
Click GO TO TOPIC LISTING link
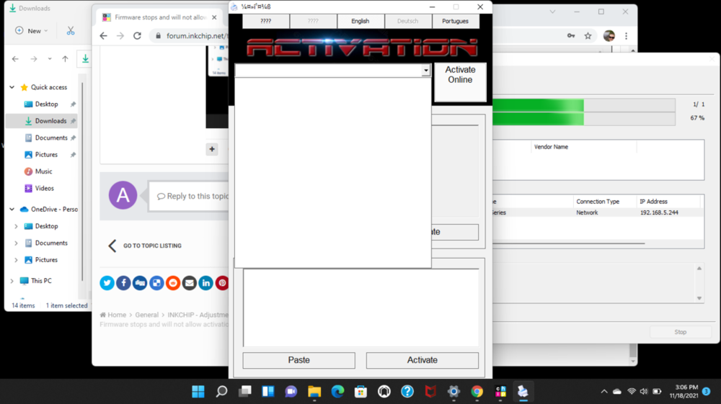[x=151, y=246]
